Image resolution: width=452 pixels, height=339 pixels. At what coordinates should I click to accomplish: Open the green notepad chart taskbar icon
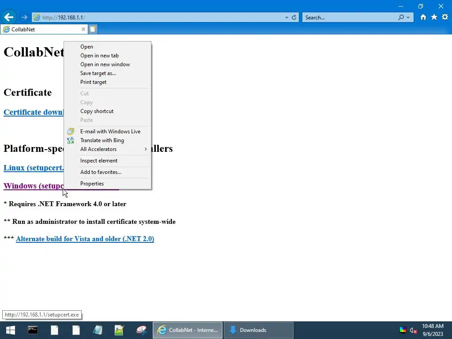pyautogui.click(x=119, y=330)
